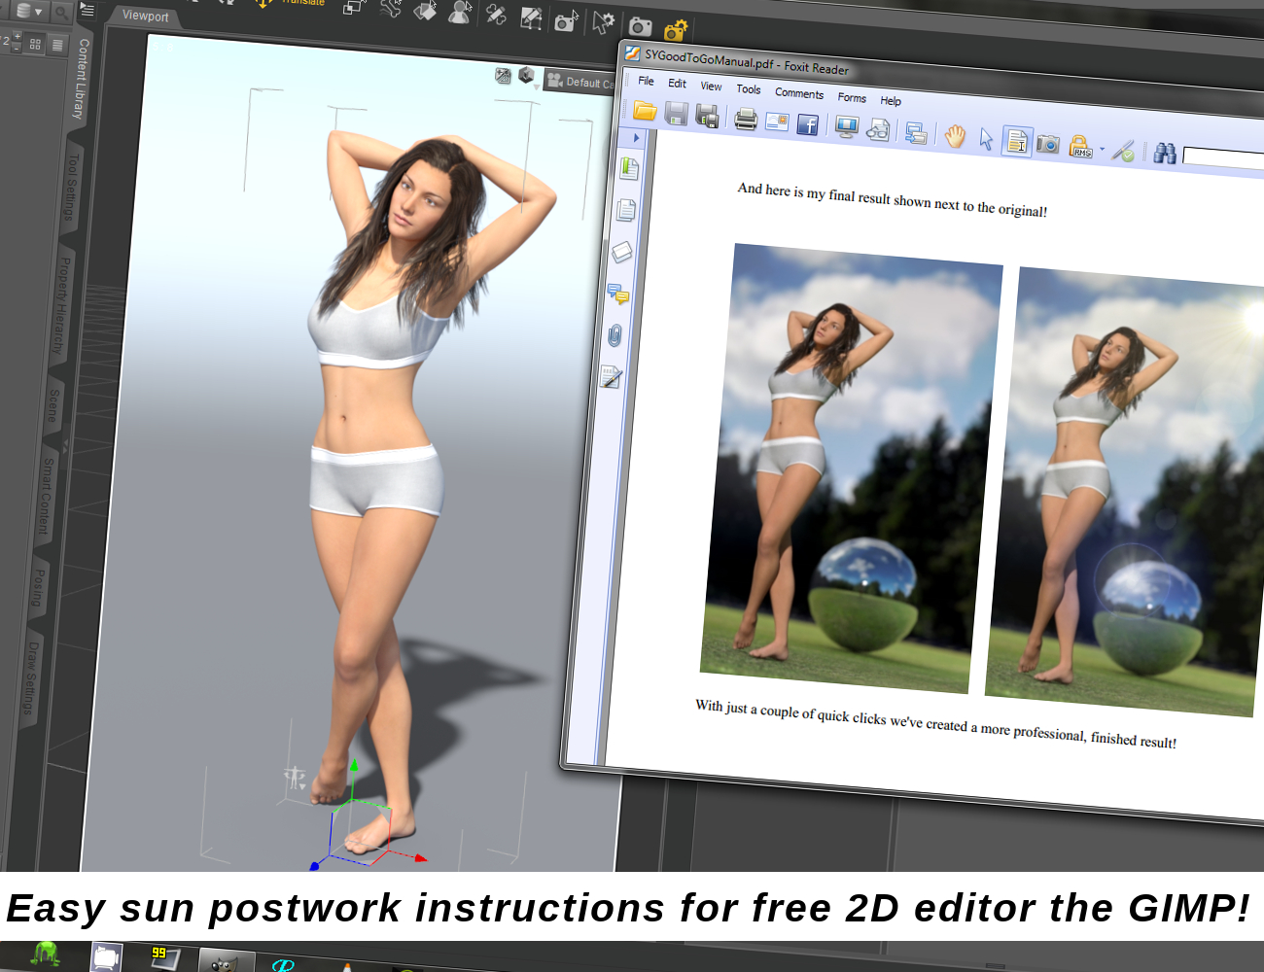Open the dropdown arrow beside the RMS icon
Image resolution: width=1264 pixels, height=972 pixels.
coord(1102,150)
